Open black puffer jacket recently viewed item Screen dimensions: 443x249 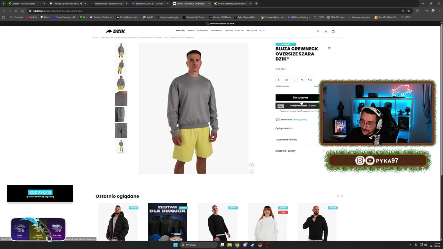point(118,222)
